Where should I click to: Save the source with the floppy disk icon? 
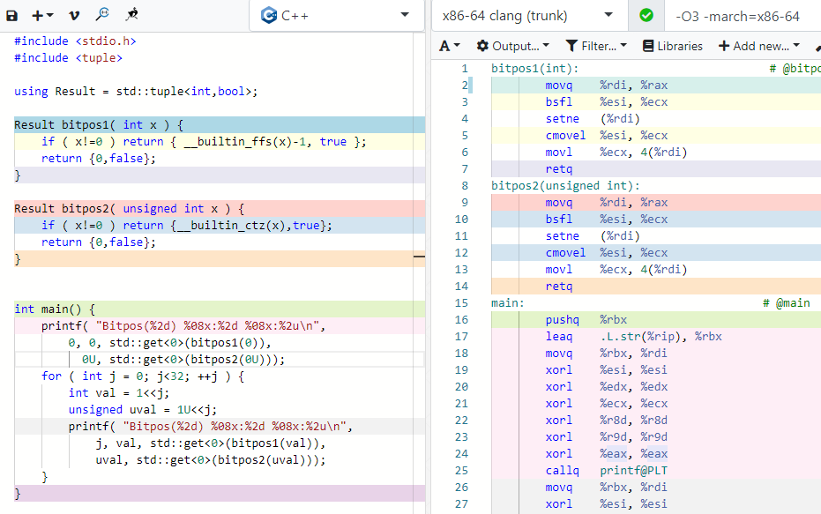11,16
